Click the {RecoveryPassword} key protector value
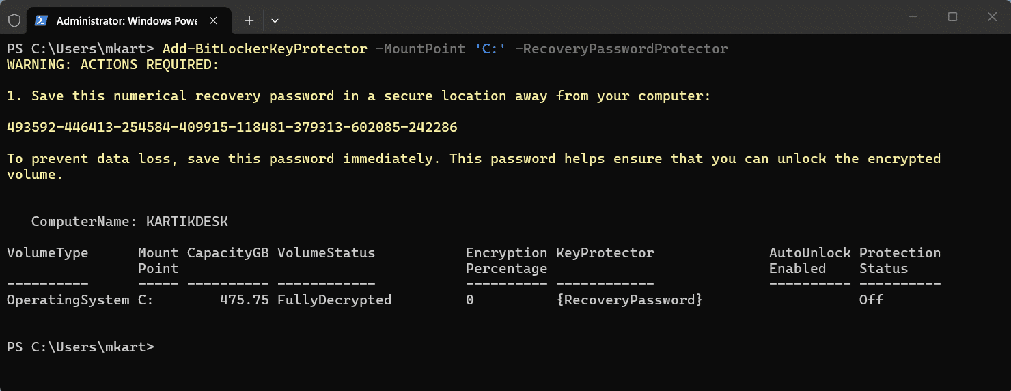This screenshot has height=391, width=1011. pos(629,300)
